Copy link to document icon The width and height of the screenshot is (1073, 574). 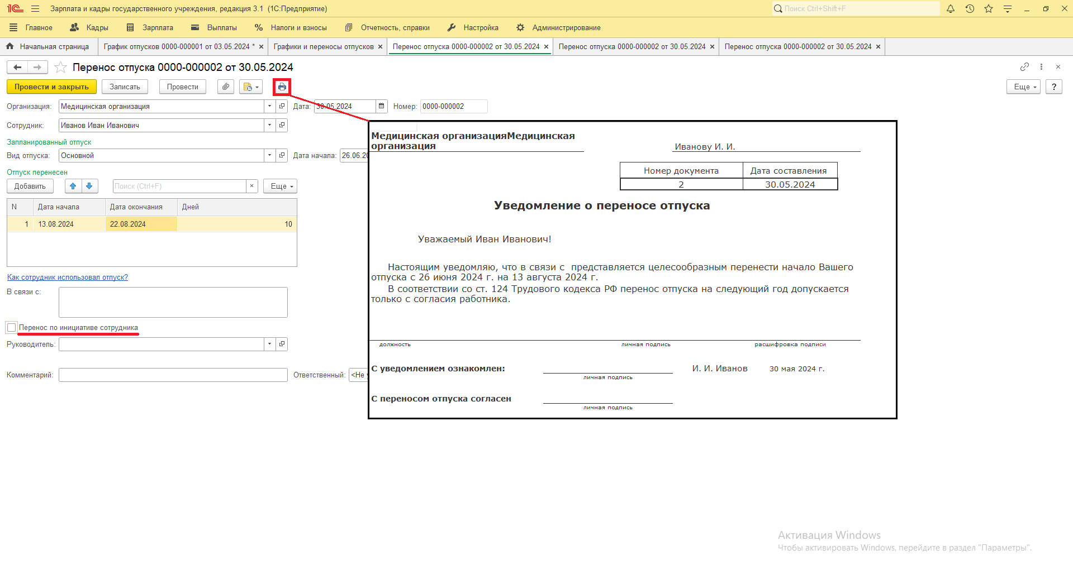pos(1024,67)
